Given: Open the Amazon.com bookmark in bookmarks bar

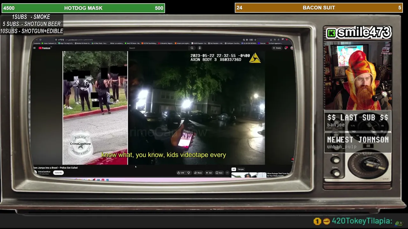Looking at the screenshot, I should click(183, 43).
